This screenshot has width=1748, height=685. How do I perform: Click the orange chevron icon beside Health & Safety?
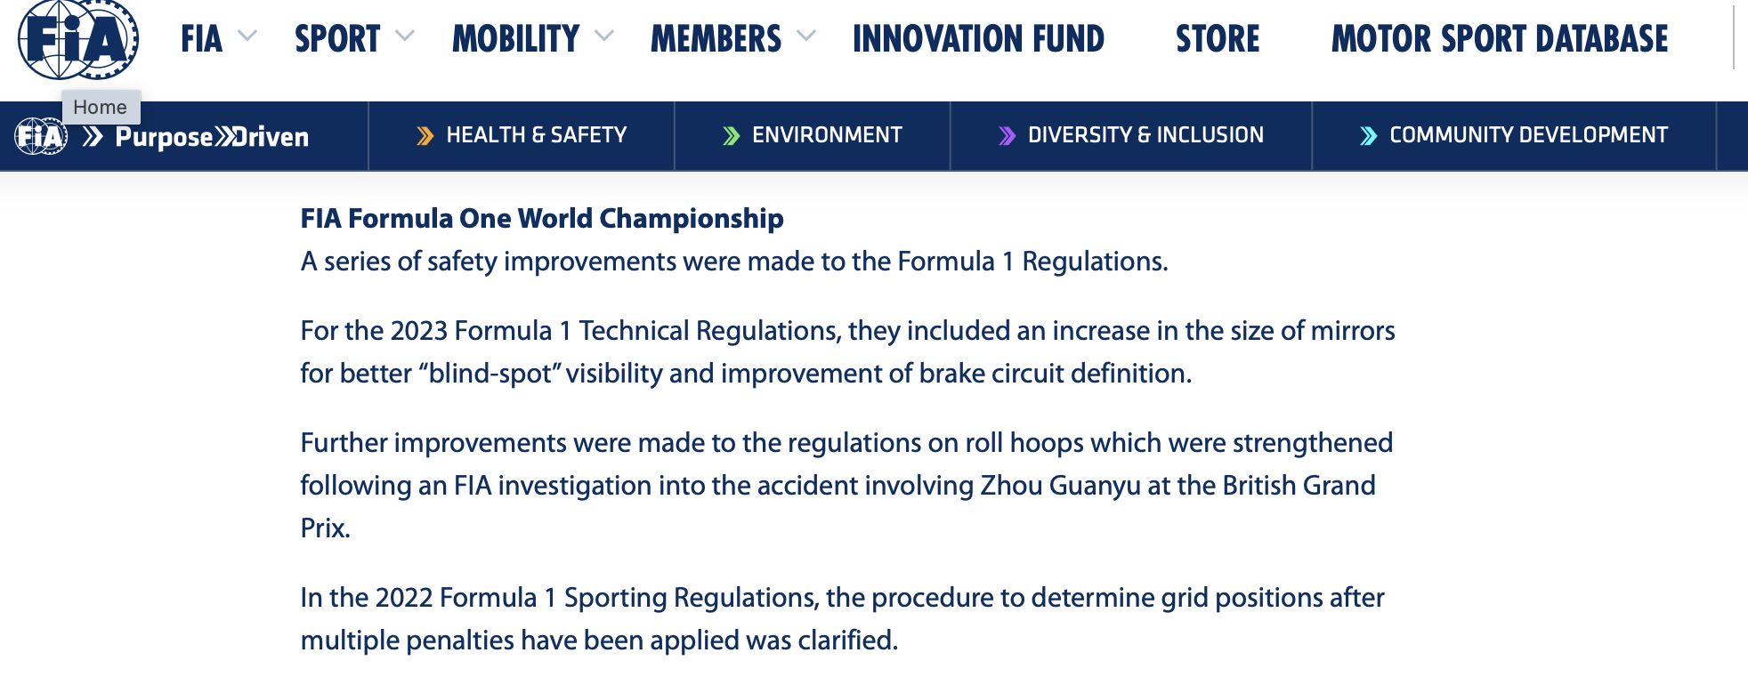(x=425, y=135)
